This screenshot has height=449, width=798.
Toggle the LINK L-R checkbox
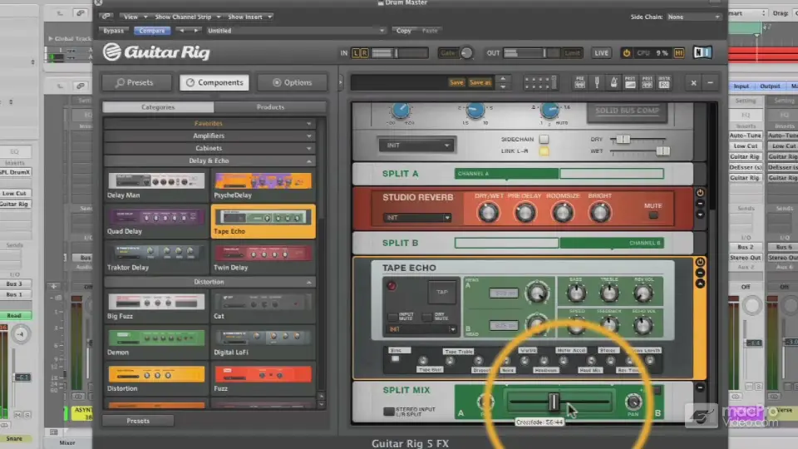point(544,151)
